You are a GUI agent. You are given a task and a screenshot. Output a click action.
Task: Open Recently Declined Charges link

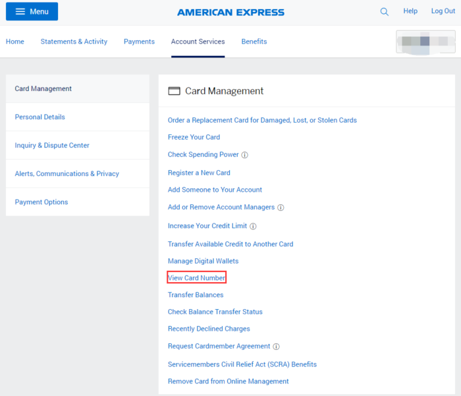coord(209,329)
